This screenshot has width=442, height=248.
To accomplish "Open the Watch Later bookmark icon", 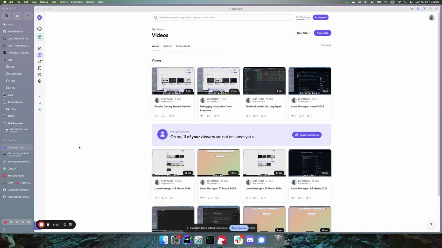I will 40,68.
